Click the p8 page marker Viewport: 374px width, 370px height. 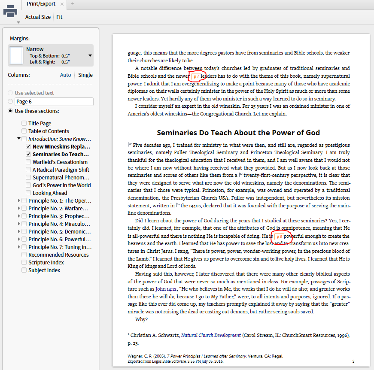(x=279, y=237)
